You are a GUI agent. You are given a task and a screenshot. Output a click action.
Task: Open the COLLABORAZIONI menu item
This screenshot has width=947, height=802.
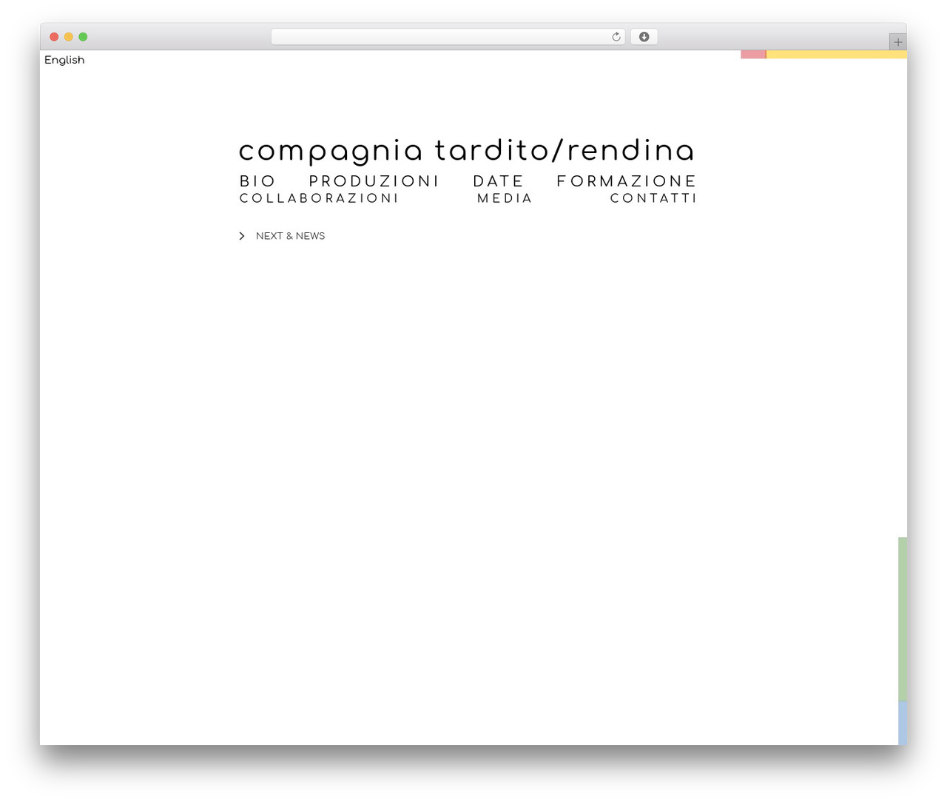pos(319,198)
